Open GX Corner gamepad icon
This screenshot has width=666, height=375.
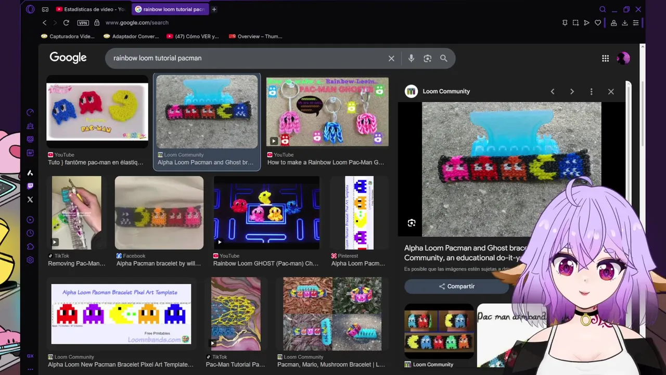(45, 9)
